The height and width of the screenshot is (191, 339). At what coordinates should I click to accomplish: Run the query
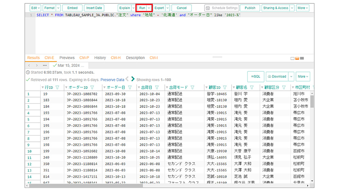(142, 8)
